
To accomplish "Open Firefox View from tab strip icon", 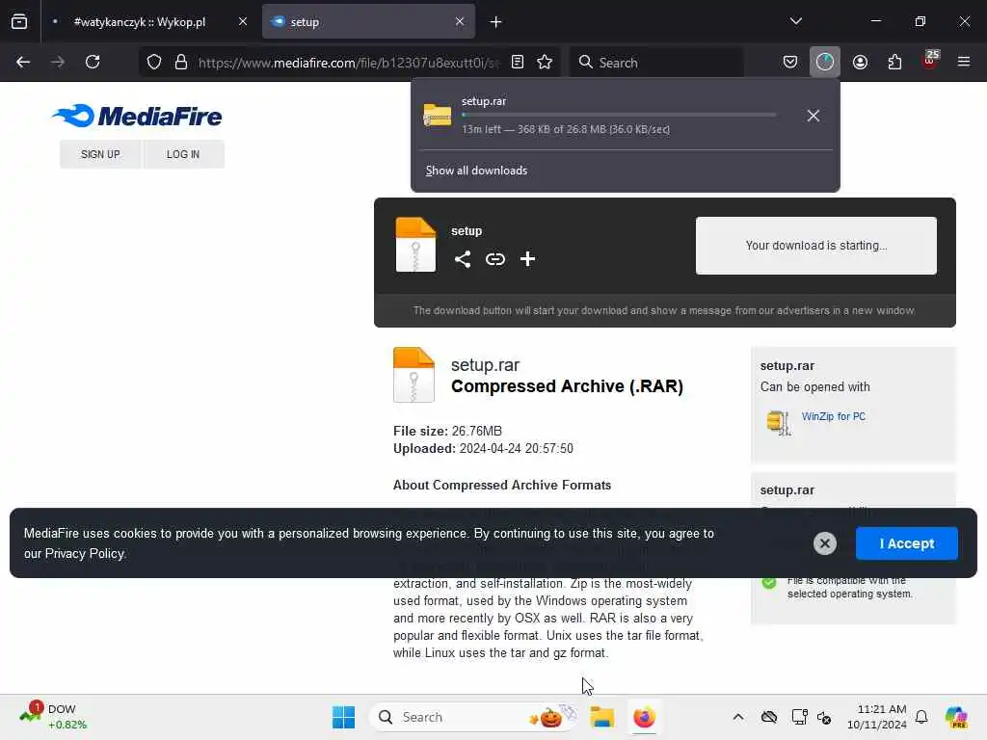I will click(19, 21).
